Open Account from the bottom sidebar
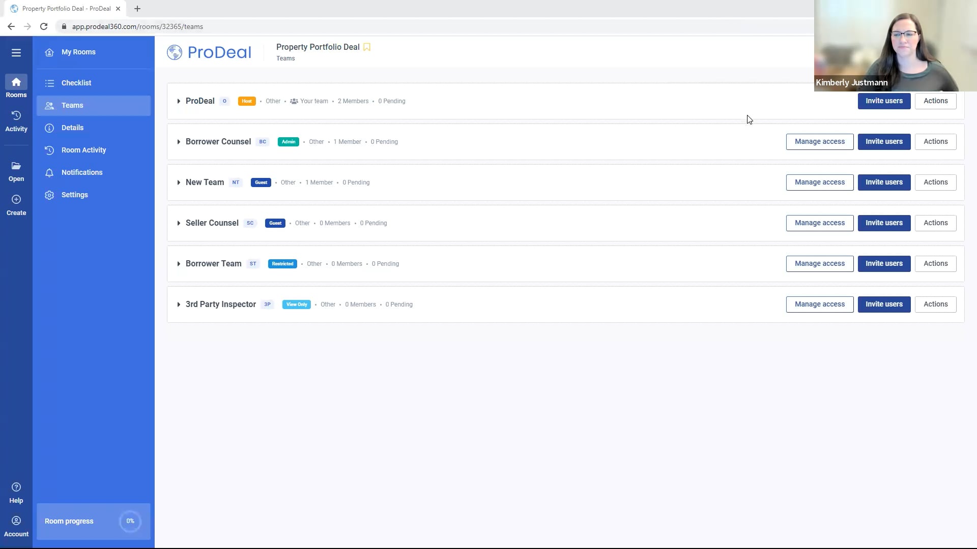Image resolution: width=977 pixels, height=549 pixels. pos(16,521)
